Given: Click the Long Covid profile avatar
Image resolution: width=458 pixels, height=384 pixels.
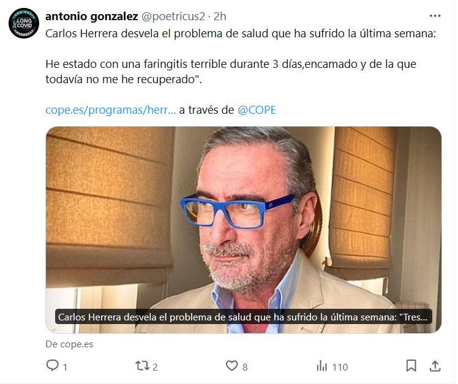Looking at the screenshot, I should pos(24,23).
